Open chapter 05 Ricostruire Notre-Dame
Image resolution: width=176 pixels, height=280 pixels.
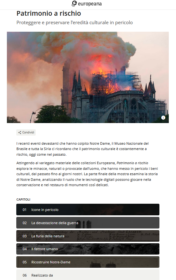(88, 262)
